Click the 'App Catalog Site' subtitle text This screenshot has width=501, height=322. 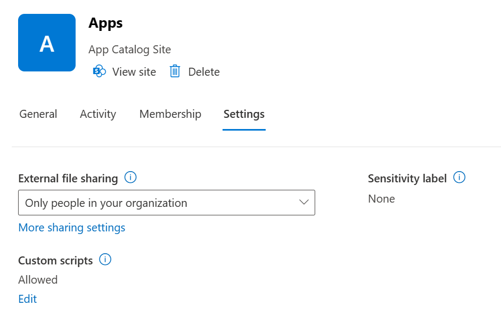pyautogui.click(x=130, y=50)
